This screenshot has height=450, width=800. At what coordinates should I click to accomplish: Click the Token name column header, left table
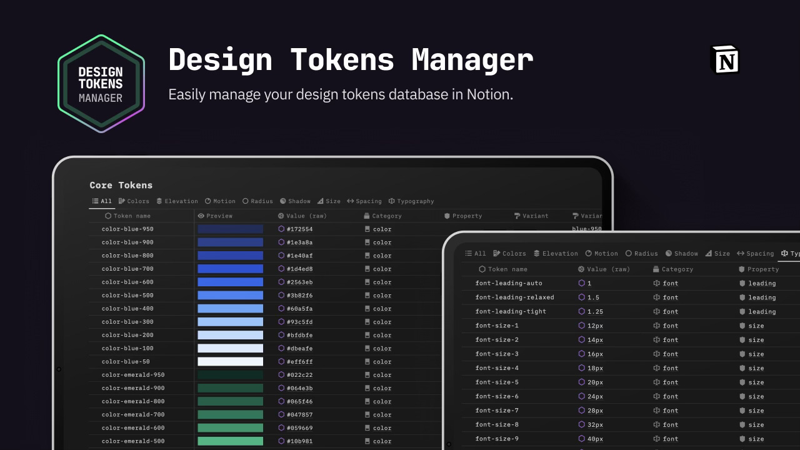click(x=127, y=216)
